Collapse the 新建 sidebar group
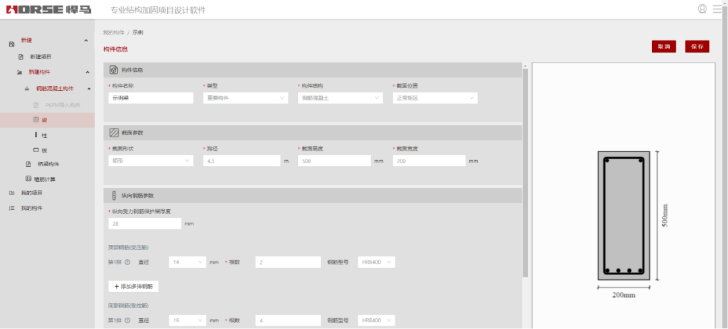728x329 pixels. point(86,41)
